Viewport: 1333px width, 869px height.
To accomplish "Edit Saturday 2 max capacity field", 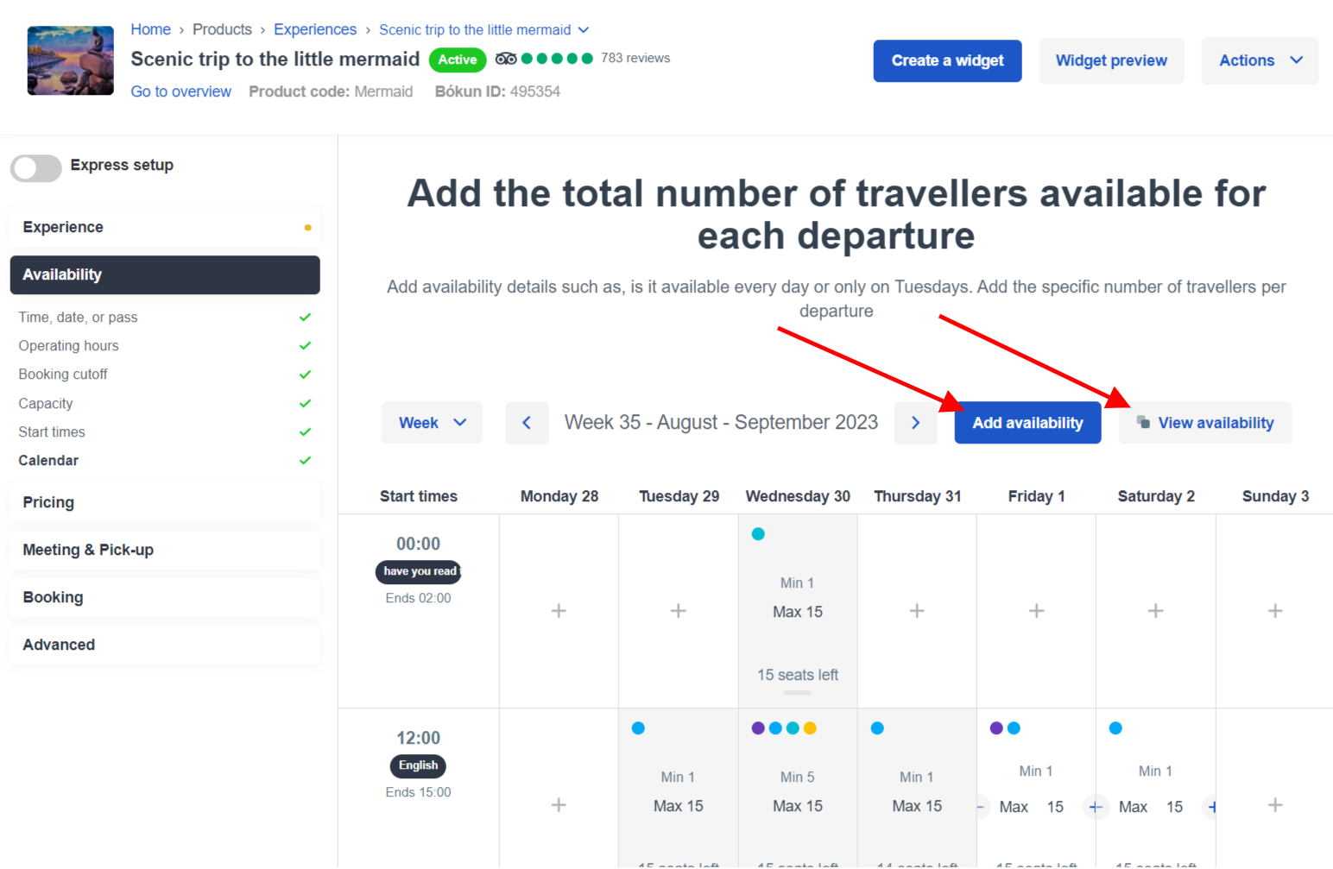I will (x=1174, y=807).
